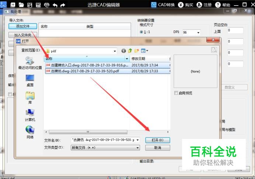
Task: Click the redo arrow icon
Action: [x=63, y=5]
